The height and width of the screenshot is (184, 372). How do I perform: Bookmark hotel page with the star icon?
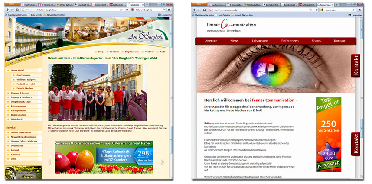tap(121, 10)
